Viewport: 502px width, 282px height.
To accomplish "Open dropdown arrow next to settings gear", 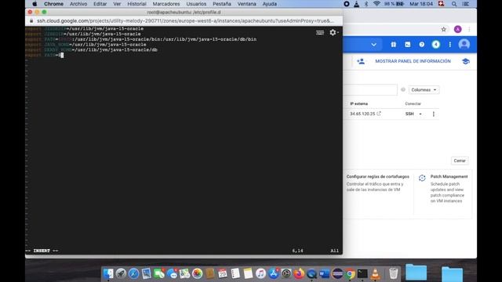I will [x=338, y=32].
